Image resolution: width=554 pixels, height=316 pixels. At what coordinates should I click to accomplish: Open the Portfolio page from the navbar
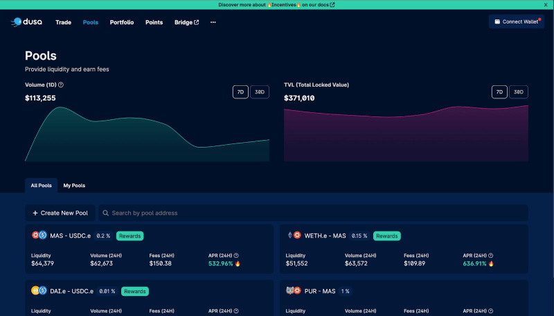(122, 22)
